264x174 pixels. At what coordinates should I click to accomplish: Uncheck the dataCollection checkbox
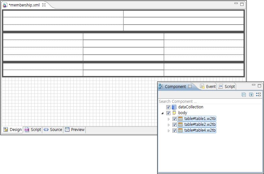point(168,107)
